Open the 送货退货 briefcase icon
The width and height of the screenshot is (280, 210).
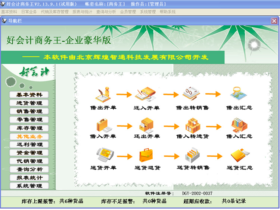click(146, 155)
